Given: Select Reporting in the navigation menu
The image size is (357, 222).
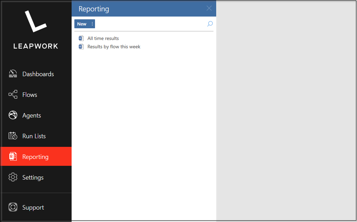Looking at the screenshot, I should (x=36, y=156).
